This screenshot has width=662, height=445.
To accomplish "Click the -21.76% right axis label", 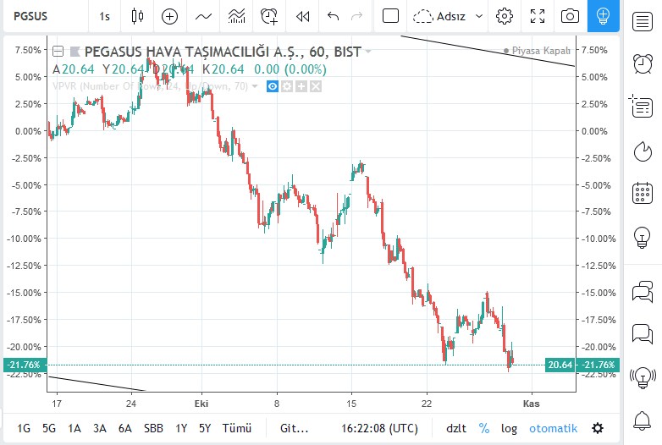I will tap(598, 365).
